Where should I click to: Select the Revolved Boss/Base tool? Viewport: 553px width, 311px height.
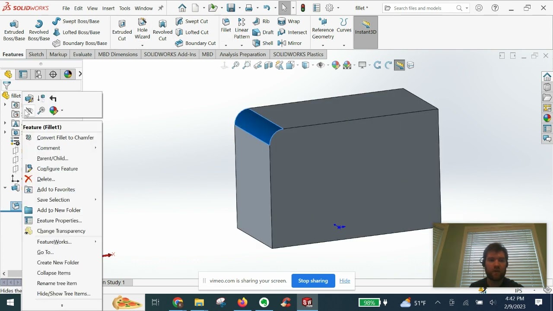(38, 31)
